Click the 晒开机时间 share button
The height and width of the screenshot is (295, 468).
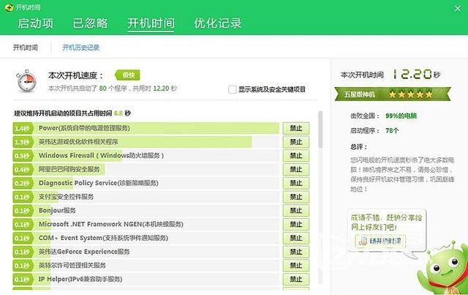click(380, 241)
